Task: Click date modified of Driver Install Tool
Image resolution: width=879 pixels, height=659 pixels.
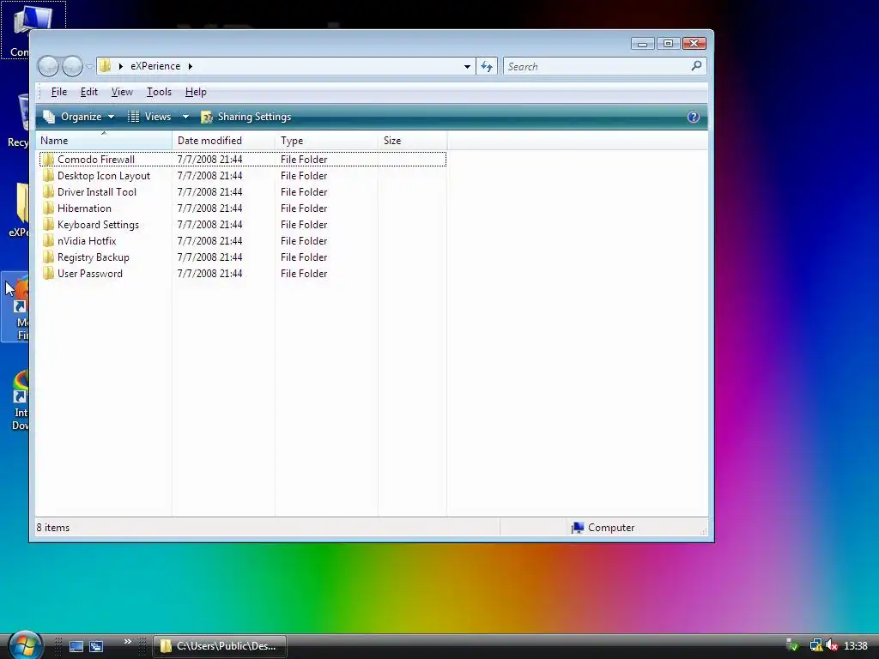Action: pyautogui.click(x=209, y=191)
